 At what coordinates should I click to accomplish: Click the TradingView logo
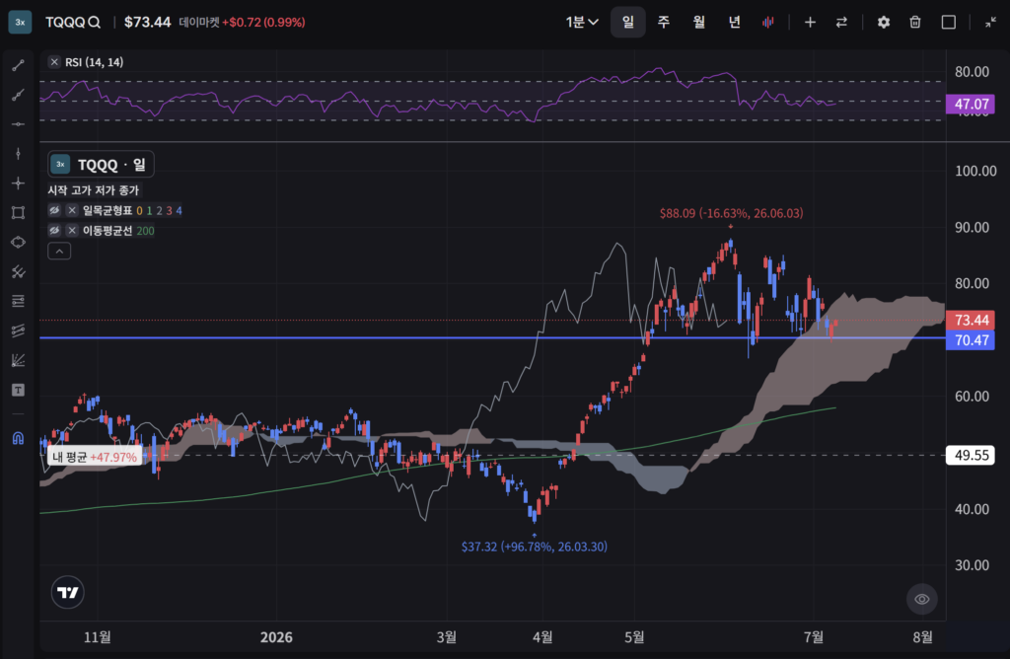[68, 593]
